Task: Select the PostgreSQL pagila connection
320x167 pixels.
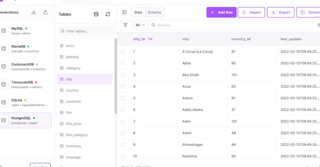Action: 26,120
